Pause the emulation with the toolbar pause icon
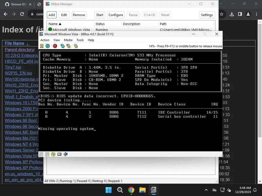The height and width of the screenshot is (196, 262). coord(42,46)
